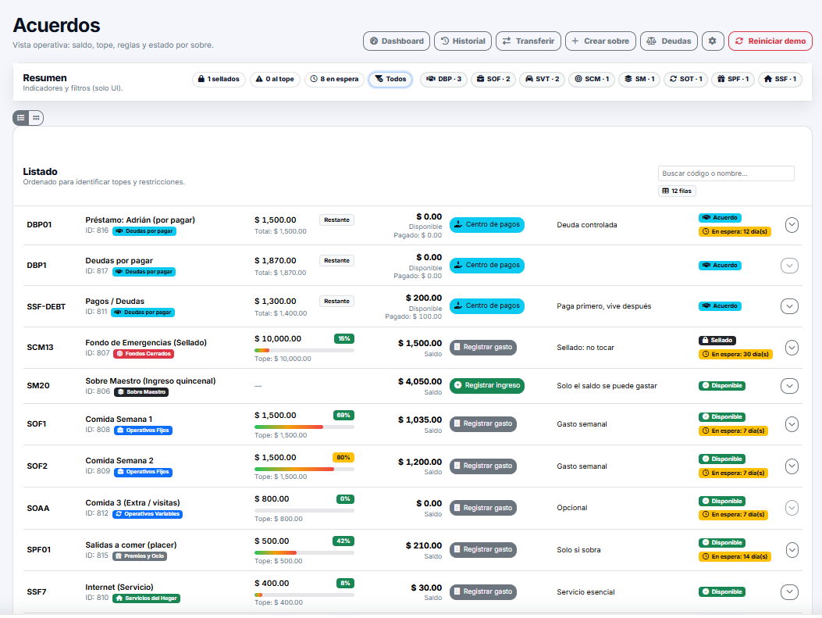Filter by 1 sellados chip
The width and height of the screenshot is (822, 618).
click(x=219, y=79)
